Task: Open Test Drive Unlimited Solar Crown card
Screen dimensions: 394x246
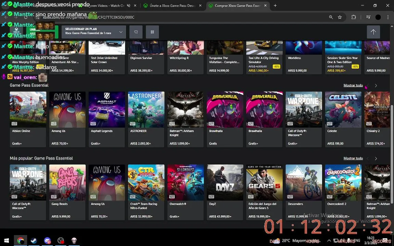Action: tap(107, 58)
